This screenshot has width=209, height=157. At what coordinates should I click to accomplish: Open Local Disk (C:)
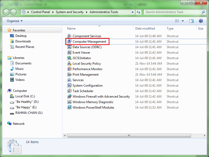tap(25, 96)
